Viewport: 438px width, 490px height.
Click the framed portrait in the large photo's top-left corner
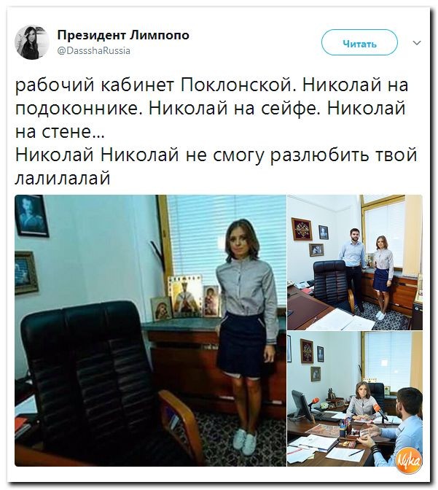pyautogui.click(x=32, y=216)
